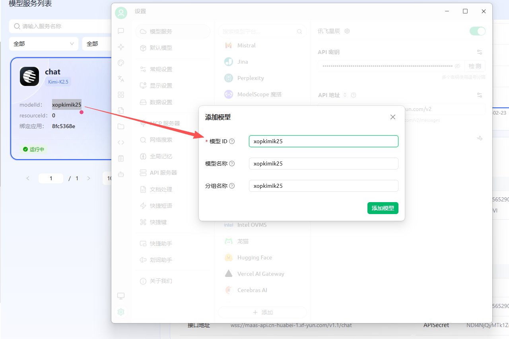Open settings gear icon beside 讯飞星辰
509x339 pixels.
[x=347, y=31]
